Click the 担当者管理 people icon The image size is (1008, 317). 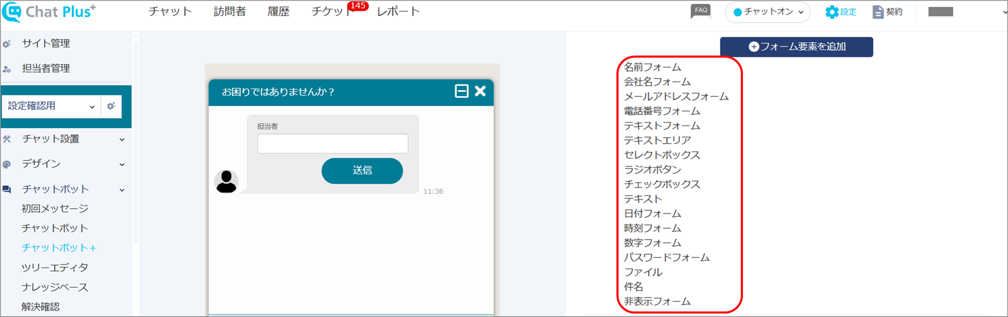click(7, 69)
